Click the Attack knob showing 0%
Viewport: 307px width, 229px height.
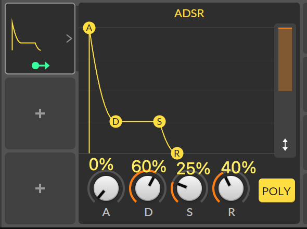[106, 188]
